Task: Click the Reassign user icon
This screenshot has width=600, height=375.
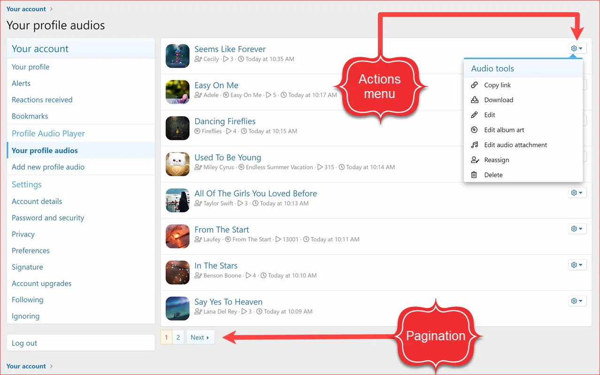Action: click(x=474, y=160)
